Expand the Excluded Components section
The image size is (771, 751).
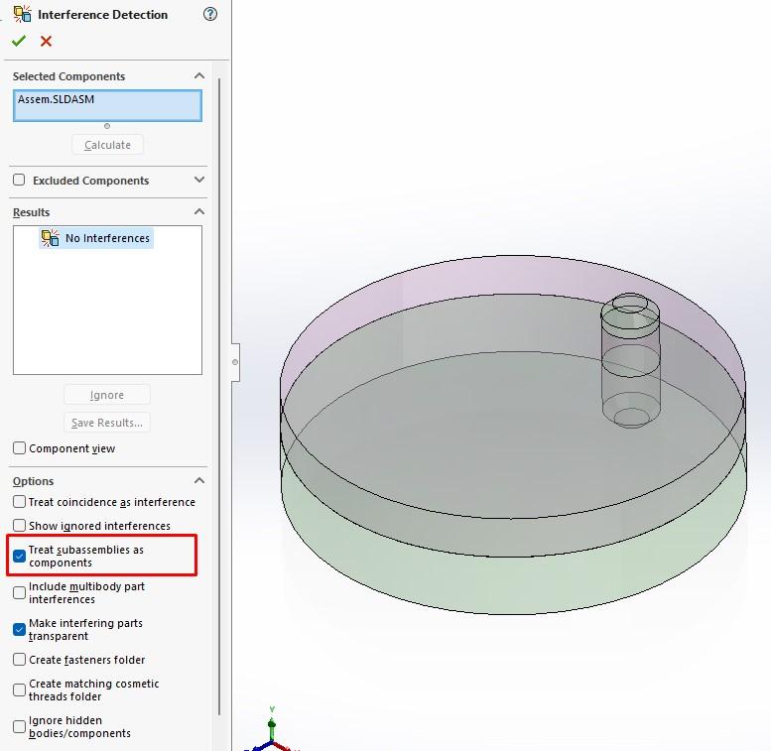pos(199,180)
